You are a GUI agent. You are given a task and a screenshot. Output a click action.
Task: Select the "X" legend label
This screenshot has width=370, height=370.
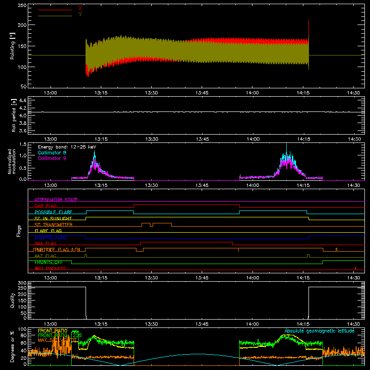pos(80,8)
